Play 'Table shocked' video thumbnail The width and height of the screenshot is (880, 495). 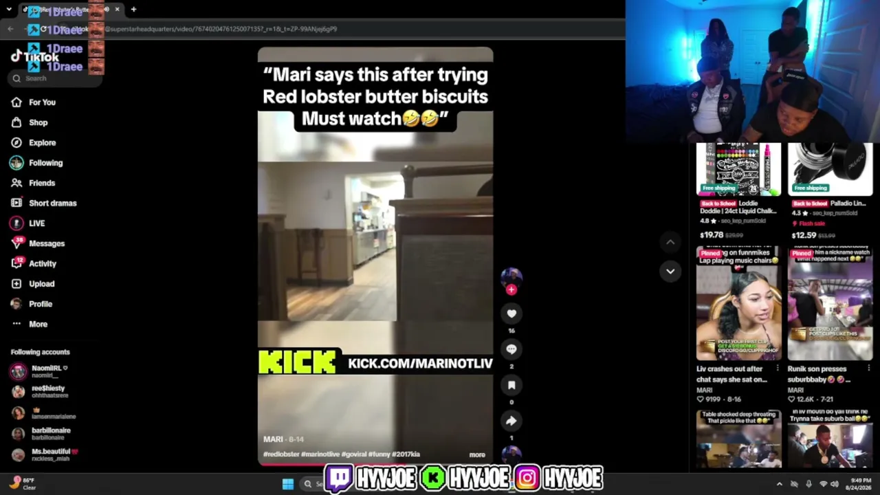738,439
